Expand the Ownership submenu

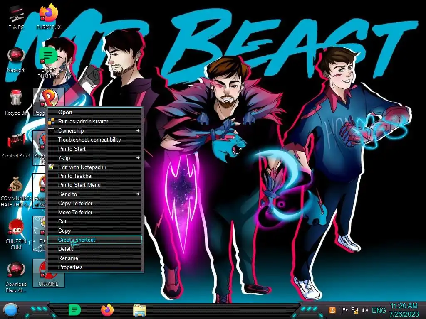(x=95, y=130)
